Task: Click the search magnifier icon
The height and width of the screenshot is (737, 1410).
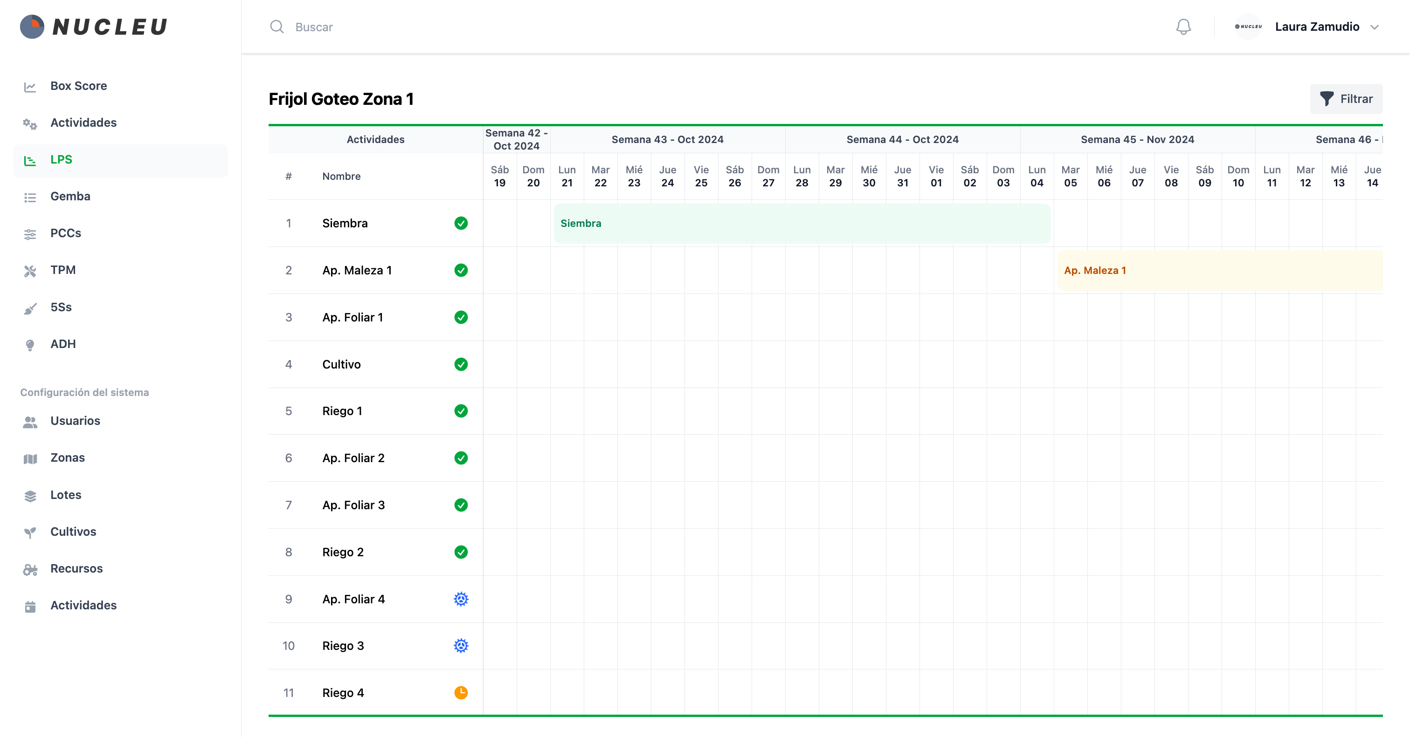Action: pos(277,27)
